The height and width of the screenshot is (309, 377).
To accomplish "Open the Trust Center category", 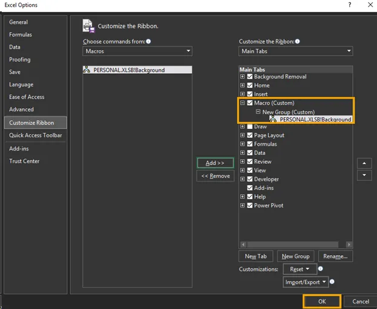I will coord(35,161).
